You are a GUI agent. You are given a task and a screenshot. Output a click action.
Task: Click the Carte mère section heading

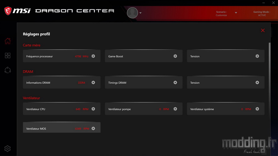click(x=31, y=45)
